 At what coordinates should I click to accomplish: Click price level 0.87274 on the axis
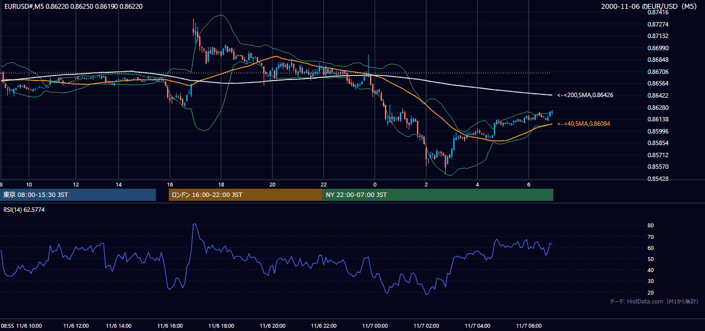pyautogui.click(x=658, y=24)
